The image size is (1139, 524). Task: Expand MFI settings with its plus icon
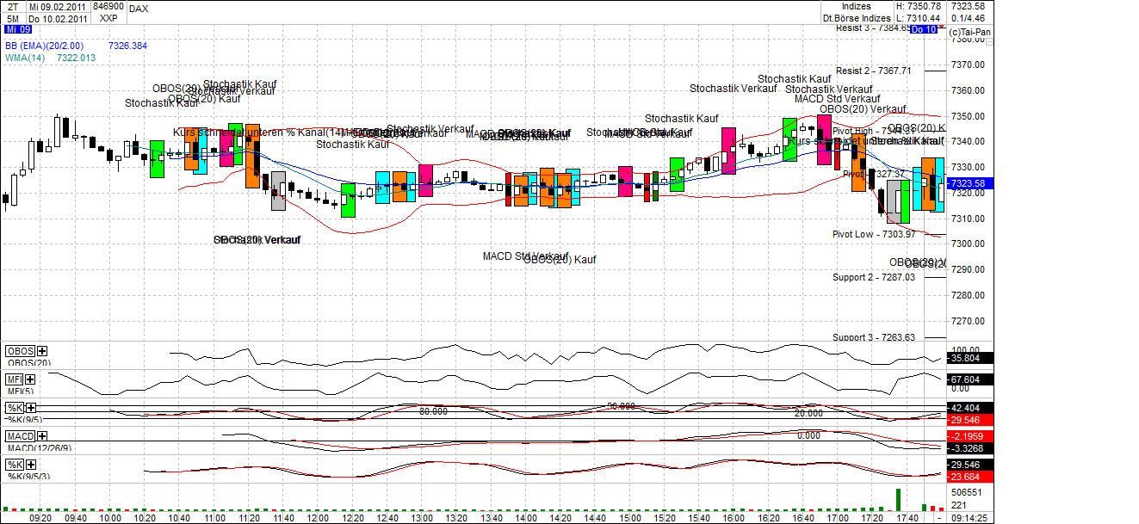coord(30,379)
